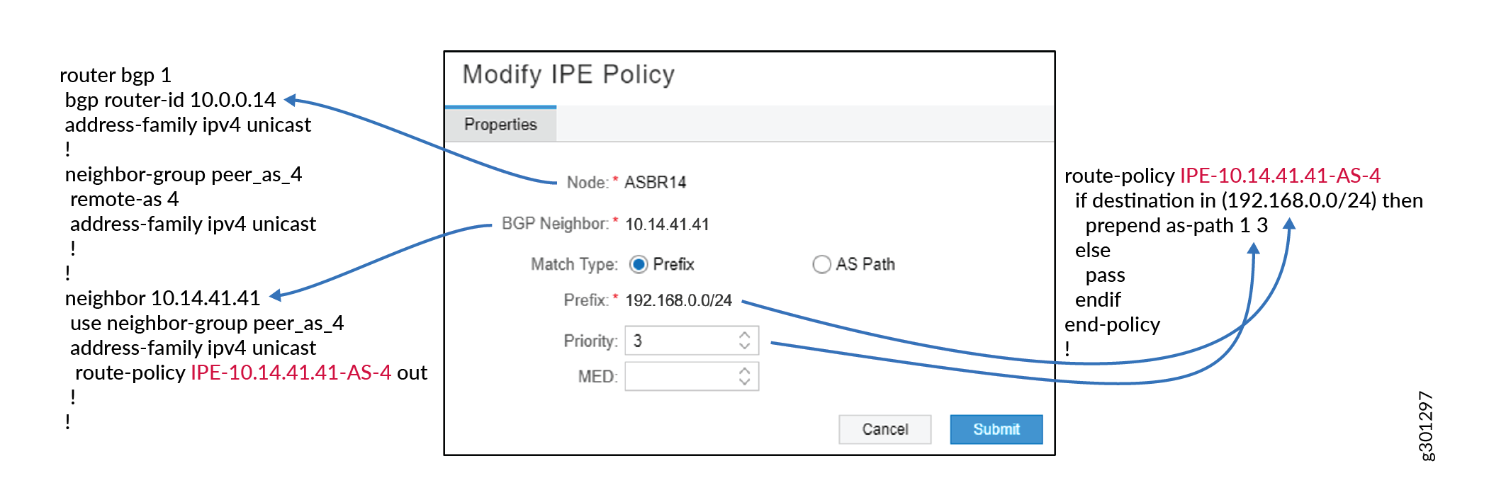Click the Submit button
Image resolution: width=1489 pixels, height=500 pixels.
coord(995,429)
